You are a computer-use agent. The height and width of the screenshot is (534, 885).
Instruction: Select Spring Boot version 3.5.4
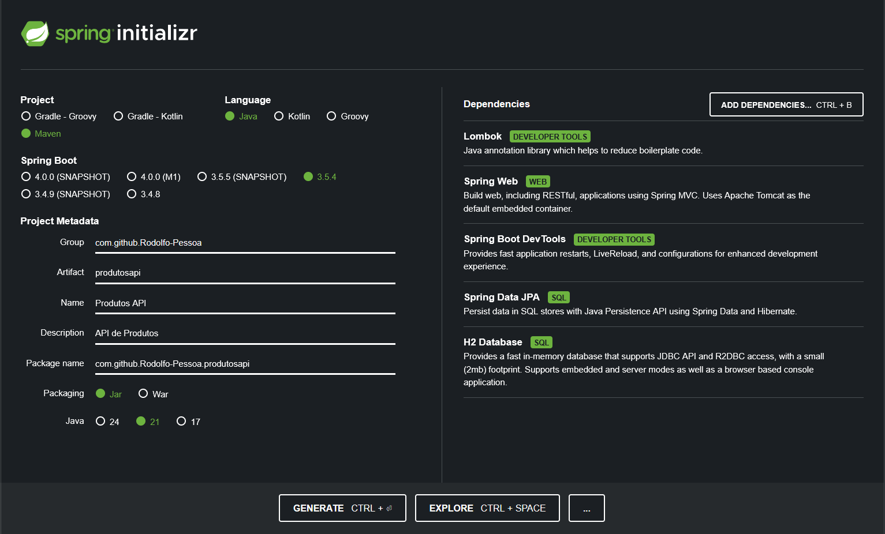click(x=320, y=176)
